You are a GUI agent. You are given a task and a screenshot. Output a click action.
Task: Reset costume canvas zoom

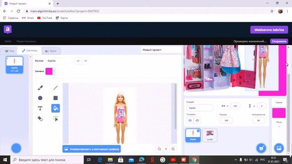166,149
